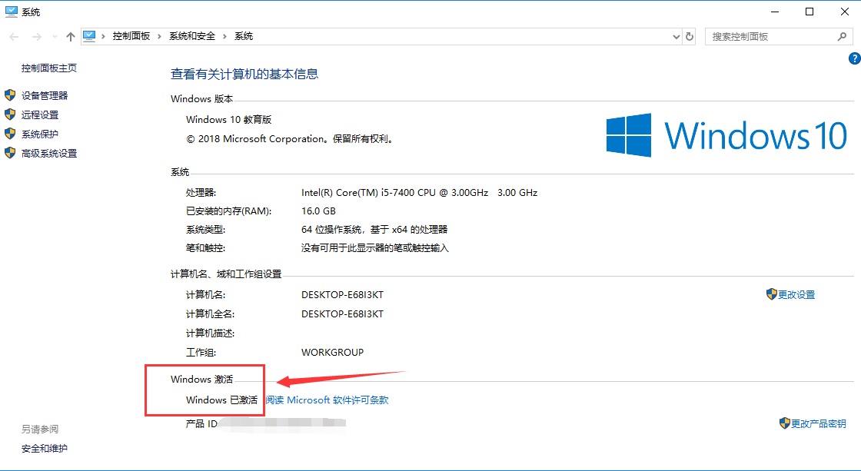
Task: Open 阅读 Microsoft 软件许可条款 link
Action: [327, 400]
